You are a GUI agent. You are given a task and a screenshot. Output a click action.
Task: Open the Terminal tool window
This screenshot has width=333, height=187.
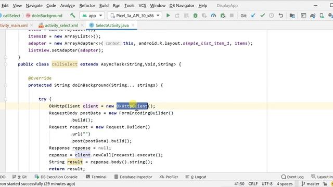[x=96, y=177]
